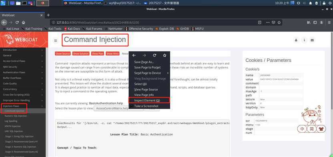Bookmark this page with the address bar star
The height and width of the screenshot is (157, 333).
point(279,22)
